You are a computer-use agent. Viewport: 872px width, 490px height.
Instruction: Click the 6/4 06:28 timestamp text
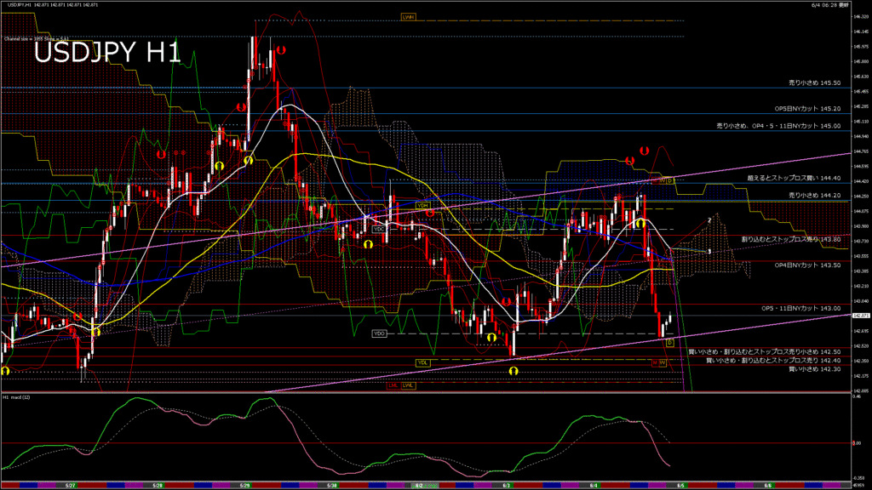(x=830, y=5)
